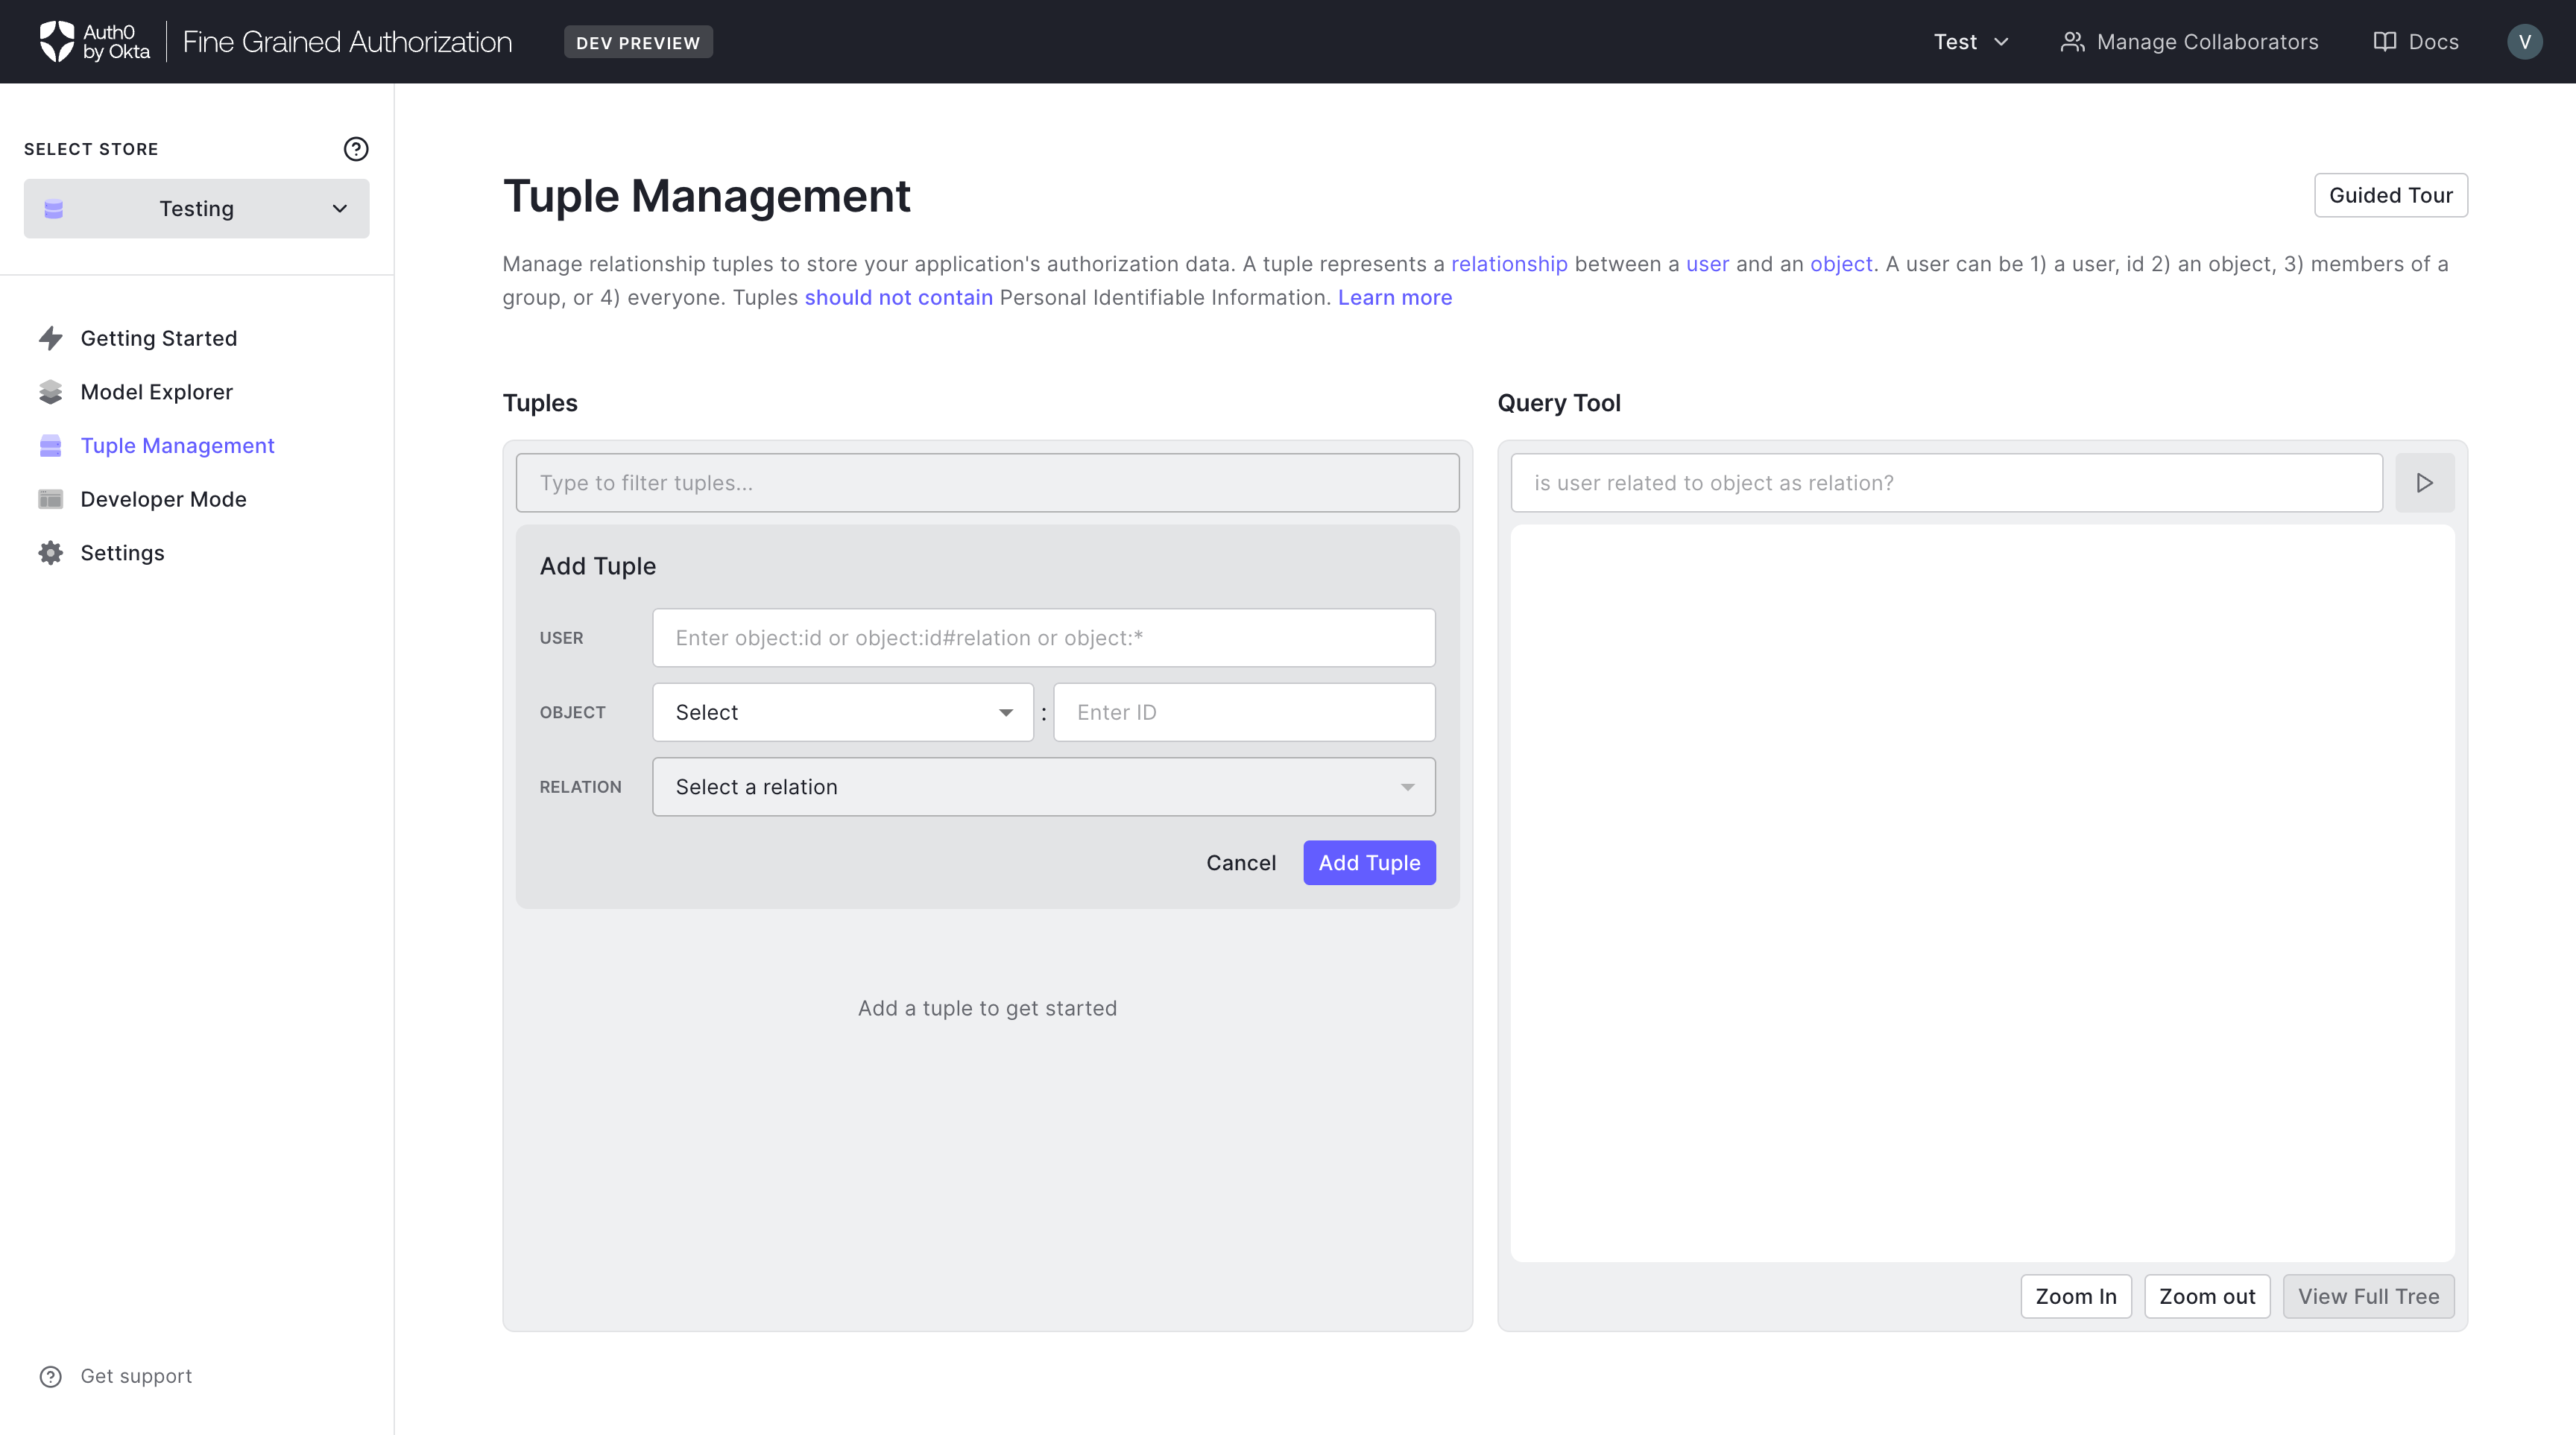Click the Manage Collaborators people icon

point(2072,42)
